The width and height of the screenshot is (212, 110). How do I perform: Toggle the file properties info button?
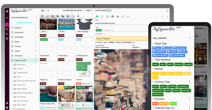tap(97, 17)
